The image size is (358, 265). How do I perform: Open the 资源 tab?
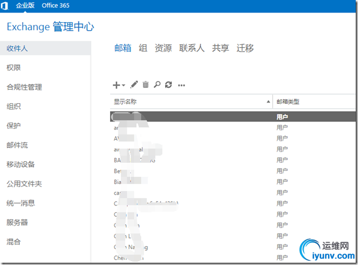pyautogui.click(x=163, y=48)
